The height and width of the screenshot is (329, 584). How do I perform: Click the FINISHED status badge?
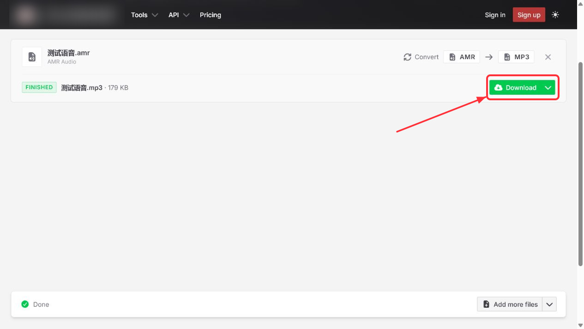tap(39, 87)
